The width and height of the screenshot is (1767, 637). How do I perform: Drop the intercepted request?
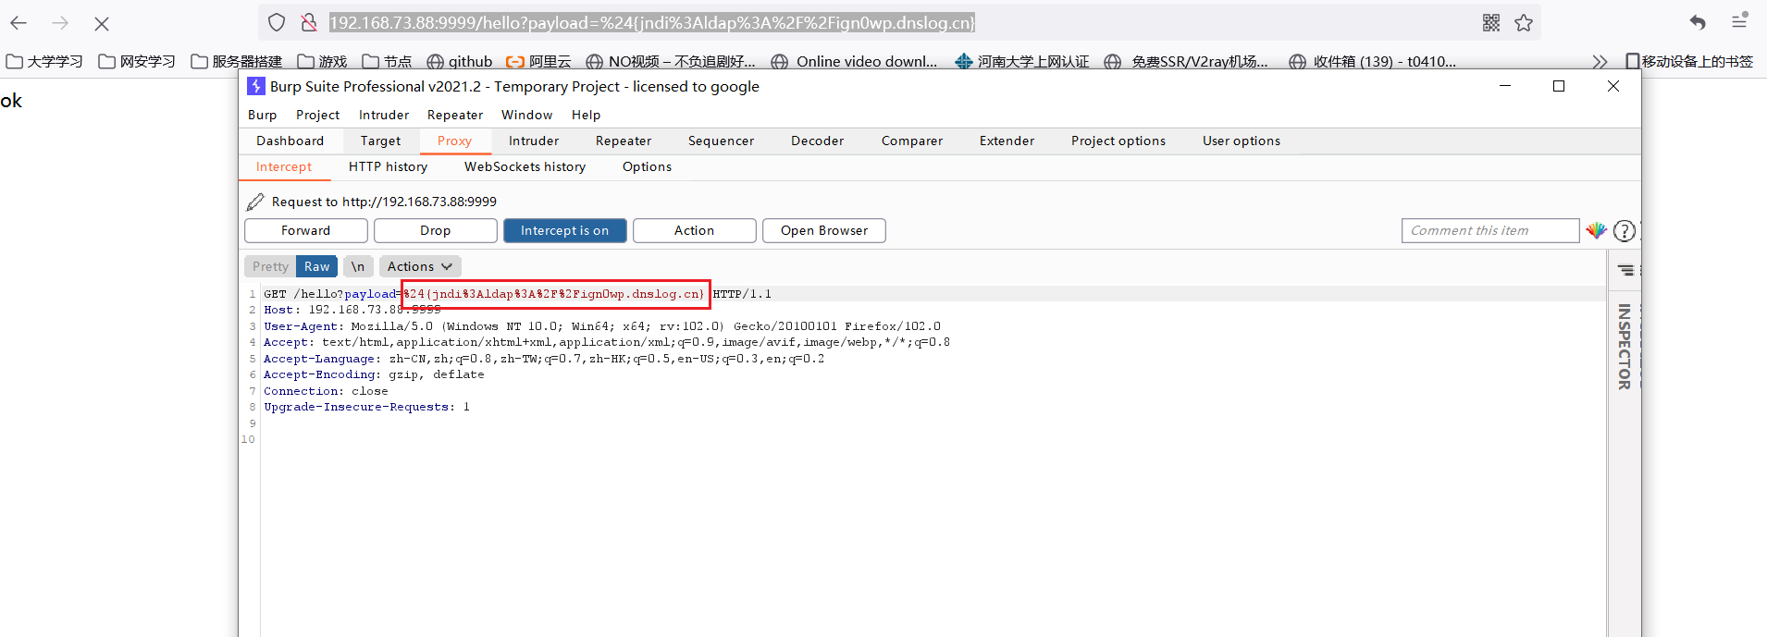tap(436, 230)
